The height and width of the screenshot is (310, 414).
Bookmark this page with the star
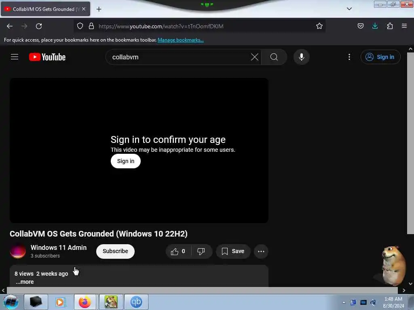(x=319, y=26)
